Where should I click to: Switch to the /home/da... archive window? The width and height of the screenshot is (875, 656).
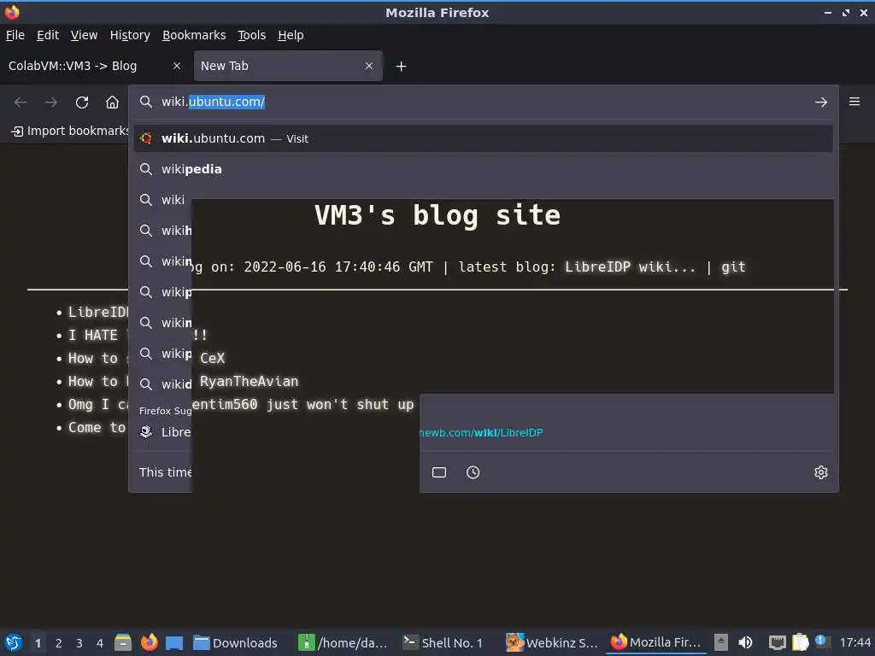343,642
